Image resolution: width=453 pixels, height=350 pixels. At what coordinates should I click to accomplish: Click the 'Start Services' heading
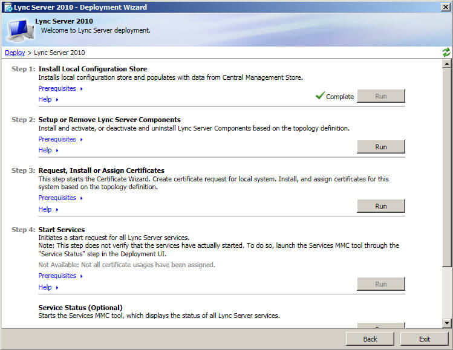(x=62, y=230)
